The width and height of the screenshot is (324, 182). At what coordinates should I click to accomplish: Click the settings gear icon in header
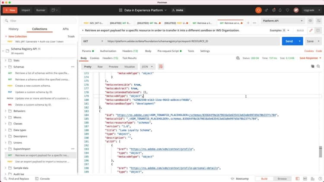[273, 10]
